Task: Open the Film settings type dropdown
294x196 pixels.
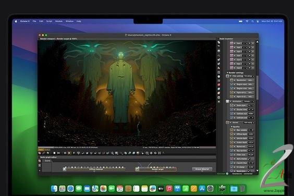Action: (249, 76)
